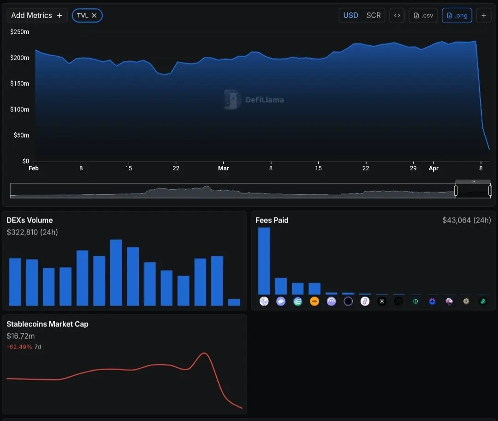Export the chart as .png
498x421 pixels.
click(457, 16)
